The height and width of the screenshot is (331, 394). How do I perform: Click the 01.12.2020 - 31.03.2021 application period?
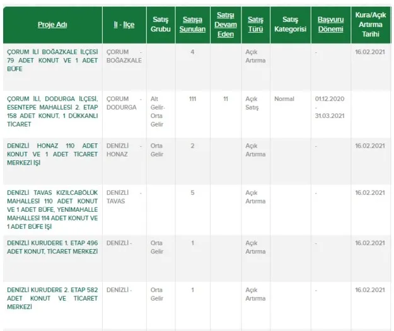[x=330, y=107]
